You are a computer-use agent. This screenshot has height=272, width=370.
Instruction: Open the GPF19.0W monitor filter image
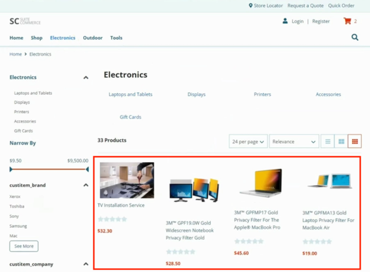tap(194, 190)
